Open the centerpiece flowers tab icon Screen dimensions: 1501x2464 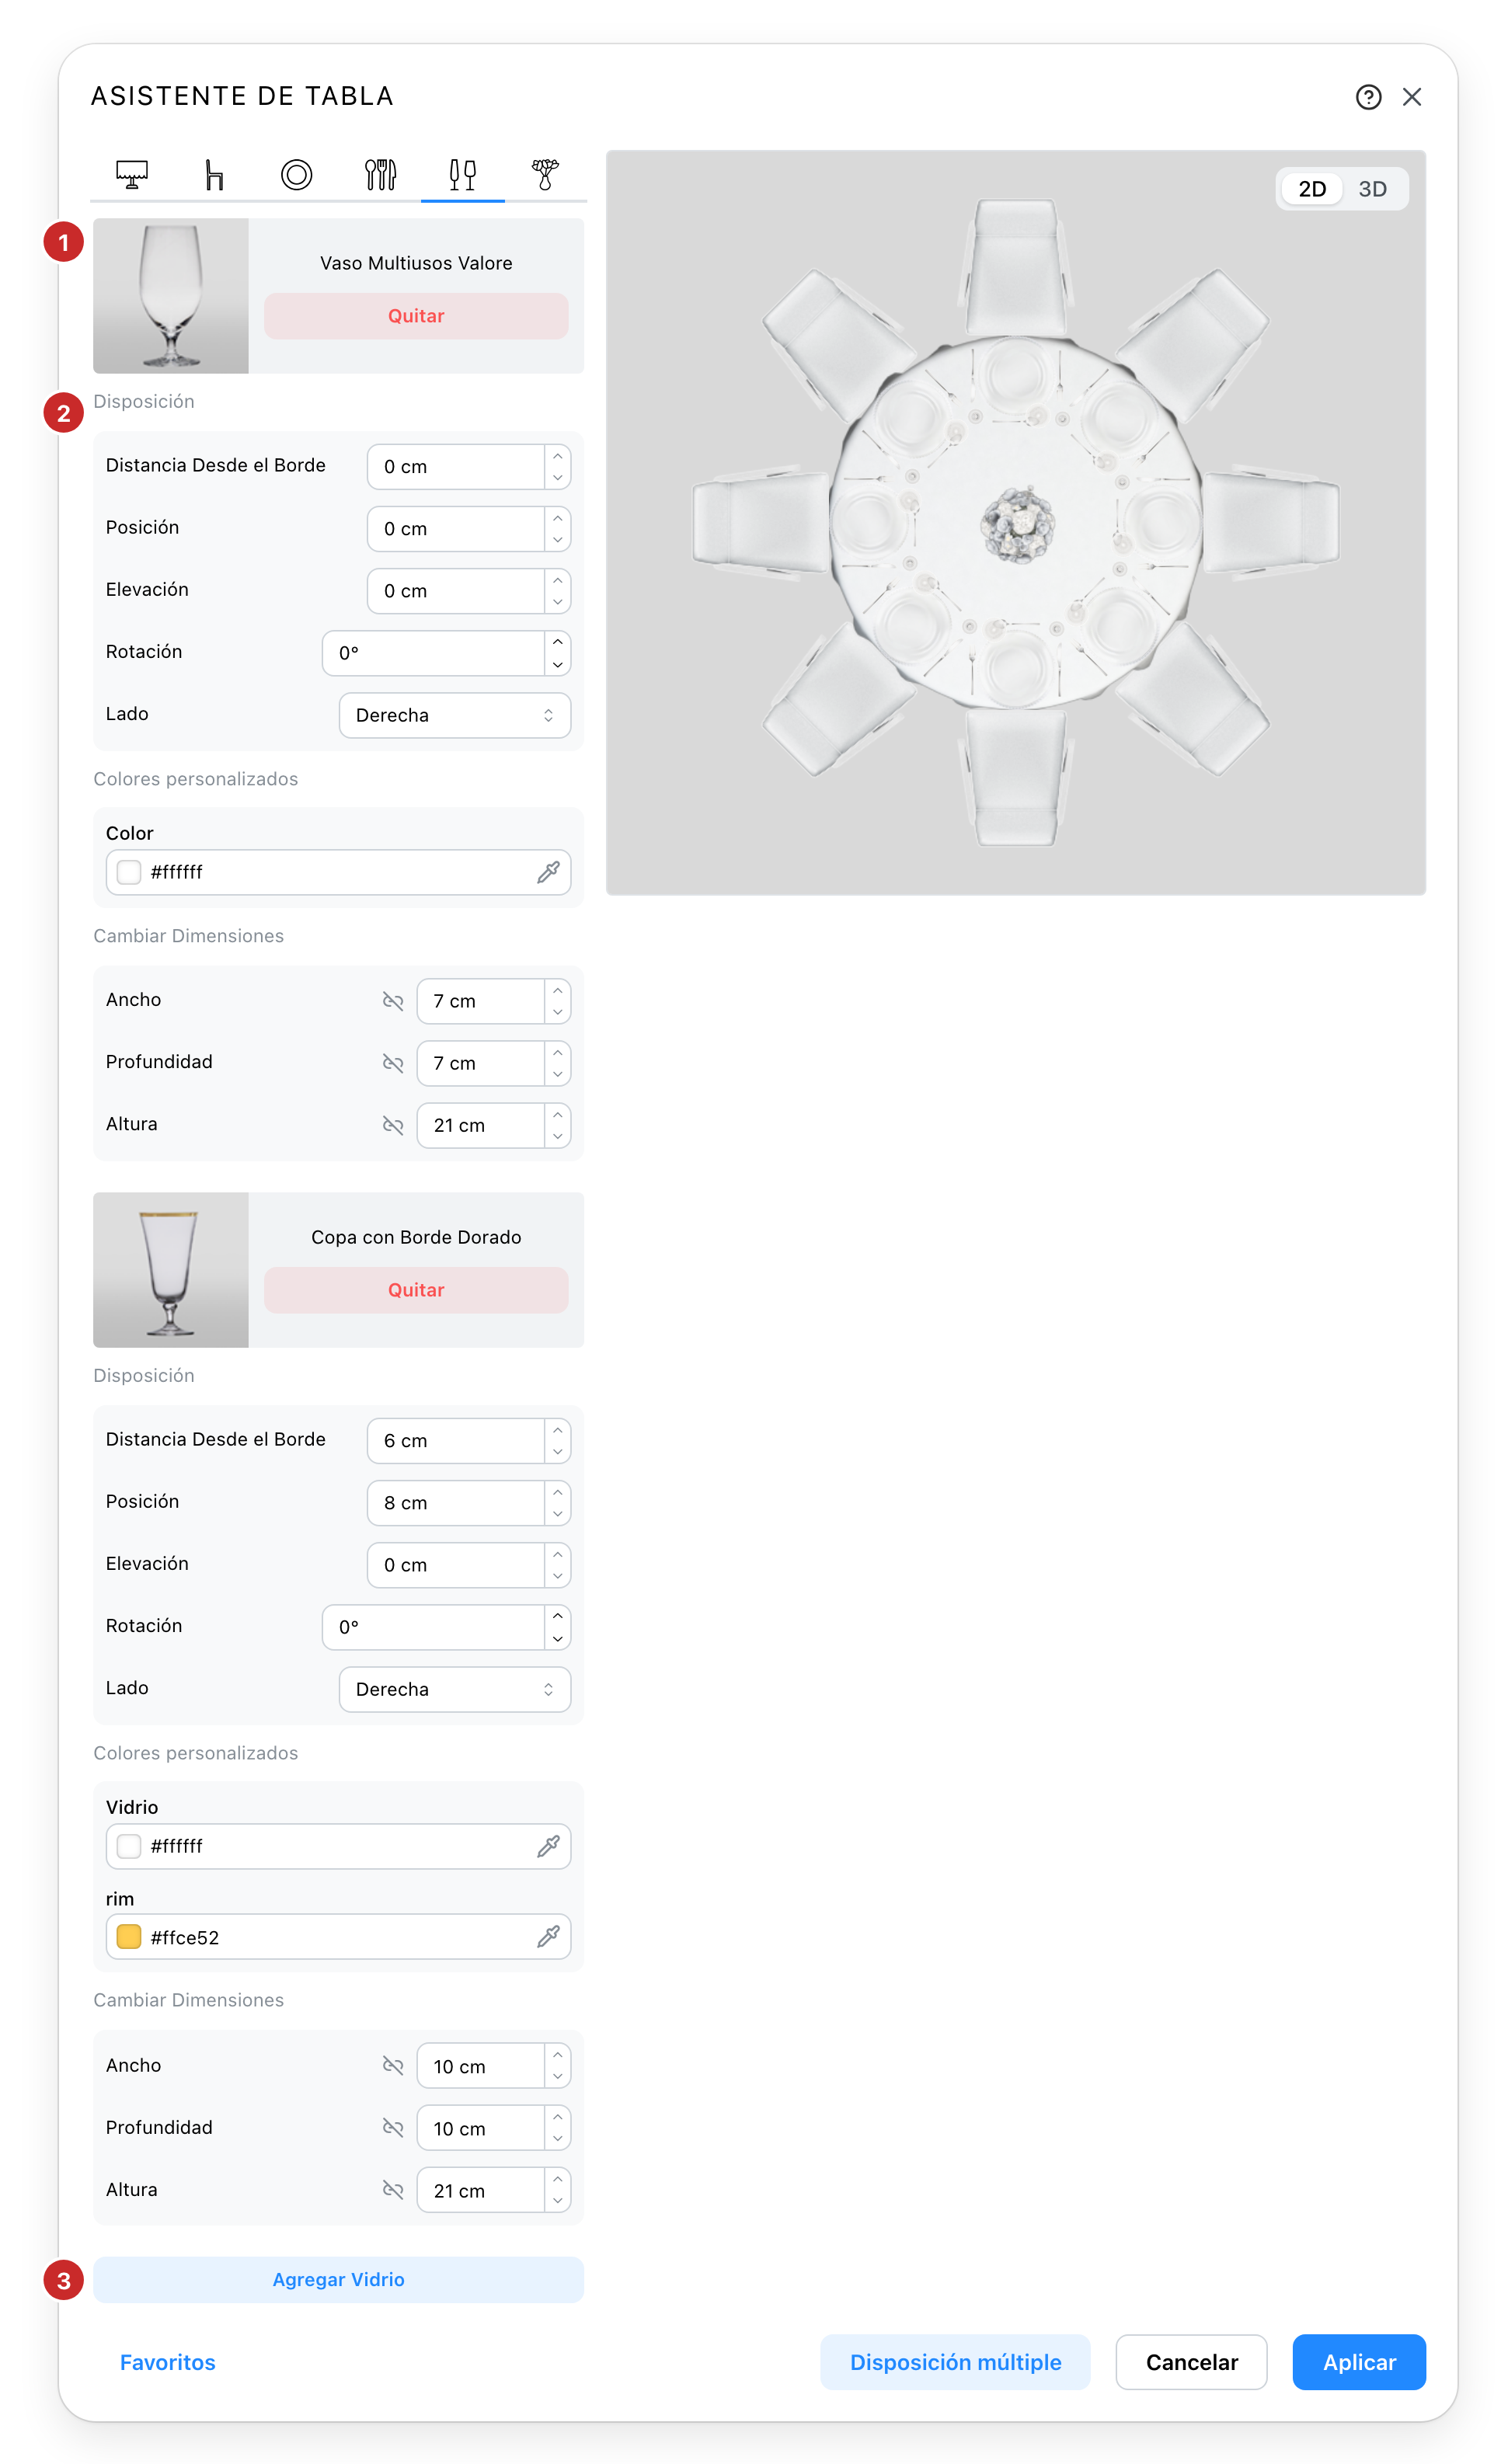coord(545,174)
